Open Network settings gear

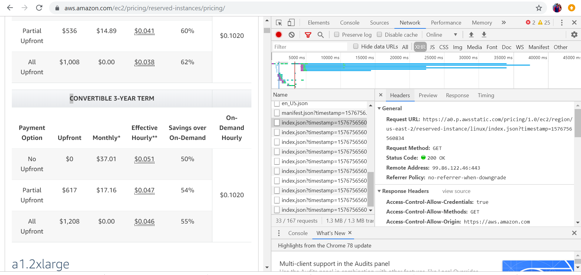tap(574, 35)
